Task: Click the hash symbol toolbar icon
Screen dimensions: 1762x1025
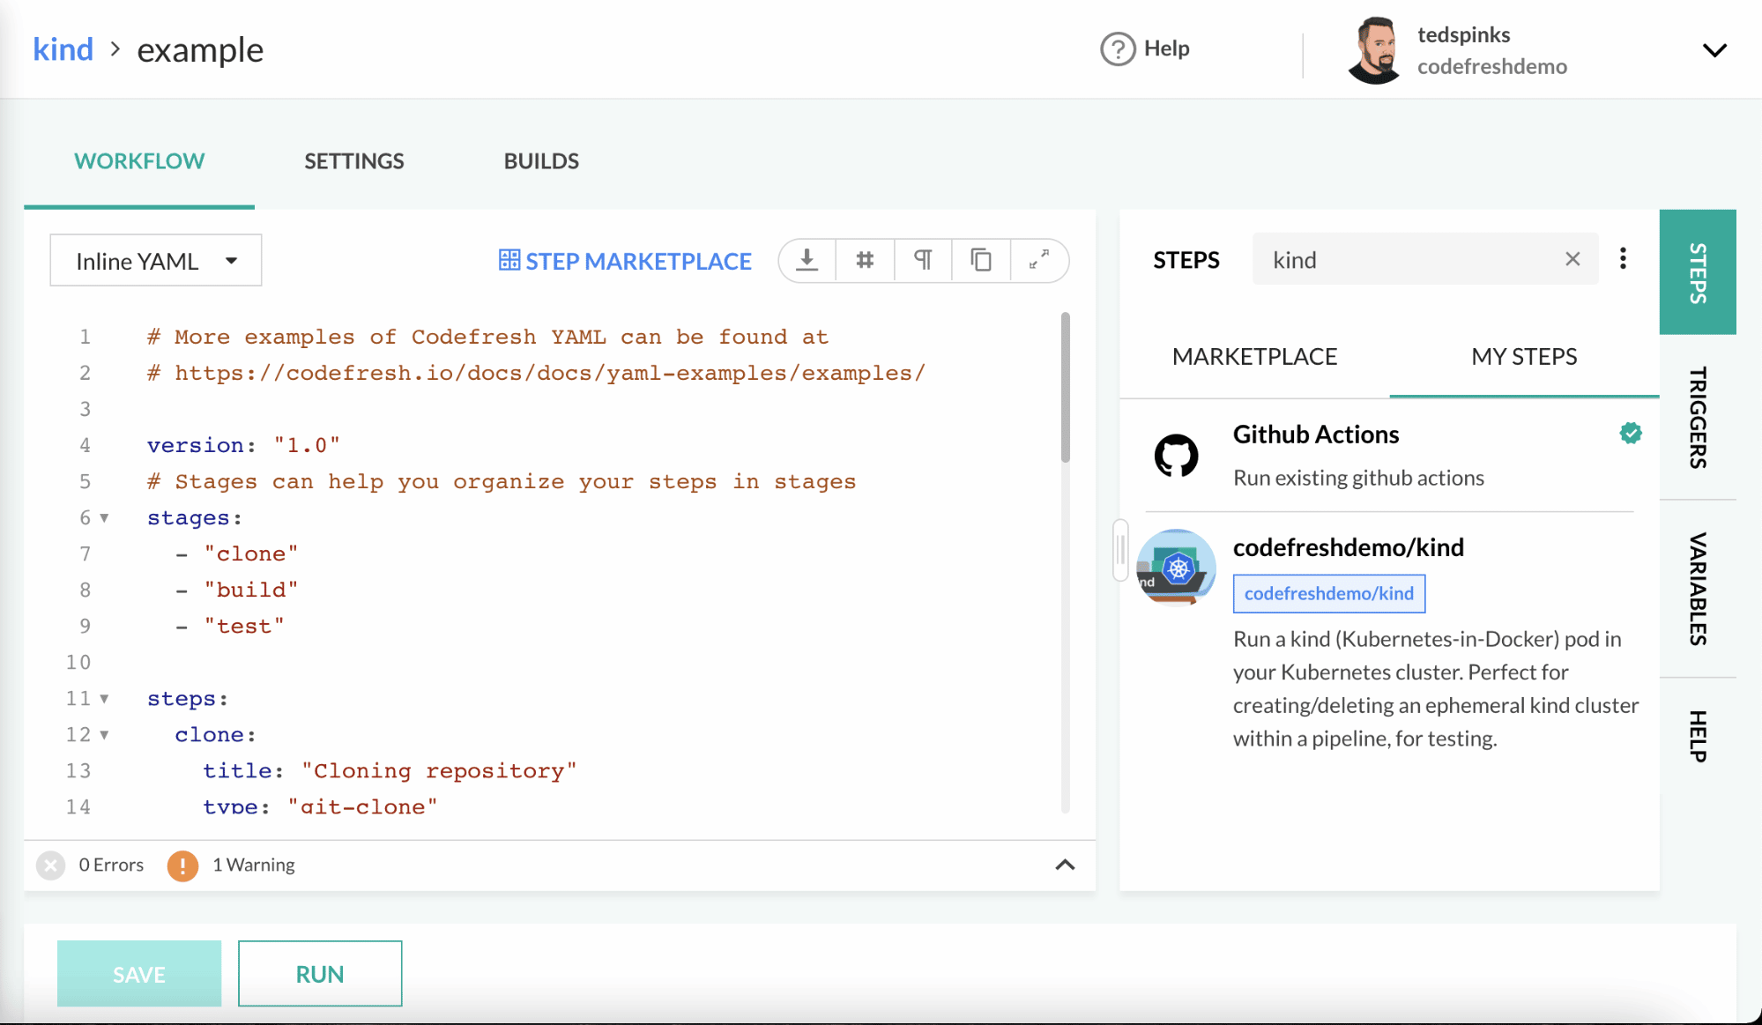Action: tap(865, 260)
